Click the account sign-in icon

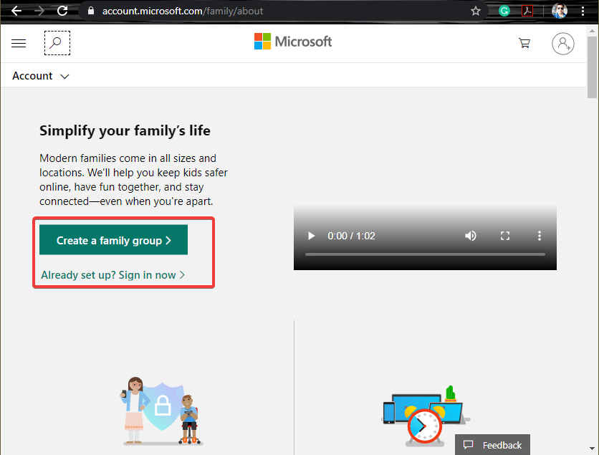[563, 44]
